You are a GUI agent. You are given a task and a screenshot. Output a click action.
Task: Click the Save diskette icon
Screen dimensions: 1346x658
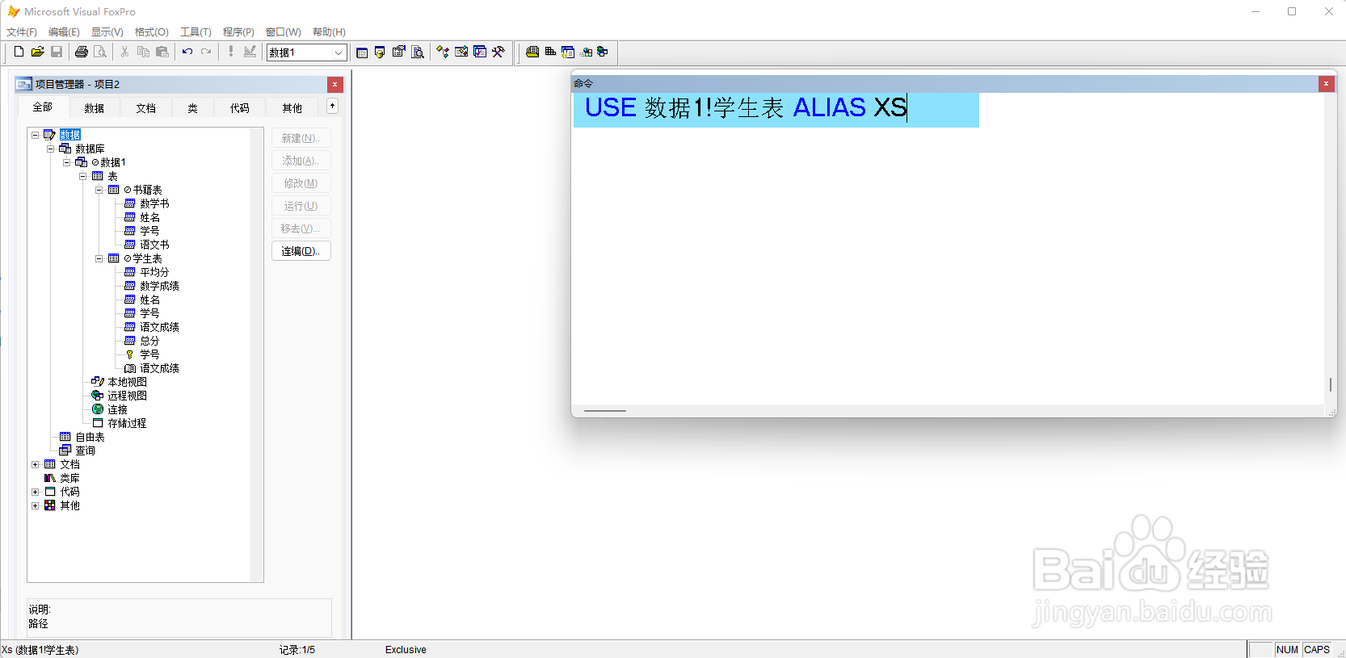point(57,52)
